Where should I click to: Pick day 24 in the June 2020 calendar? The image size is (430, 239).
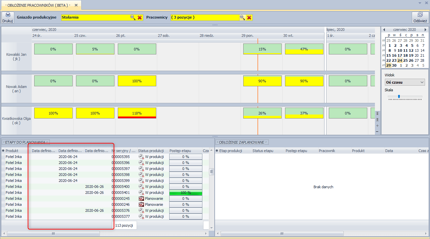(400, 60)
